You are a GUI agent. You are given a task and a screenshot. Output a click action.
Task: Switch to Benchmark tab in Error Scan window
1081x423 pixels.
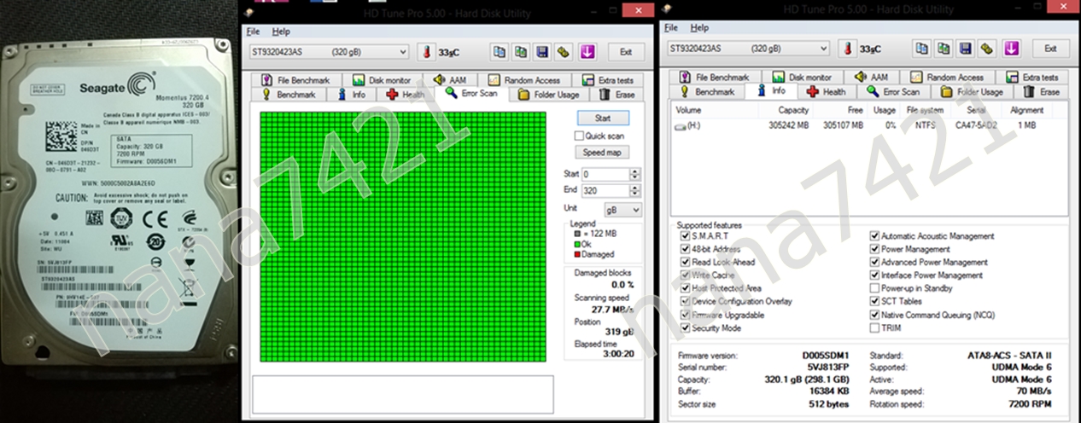pyautogui.click(x=289, y=95)
